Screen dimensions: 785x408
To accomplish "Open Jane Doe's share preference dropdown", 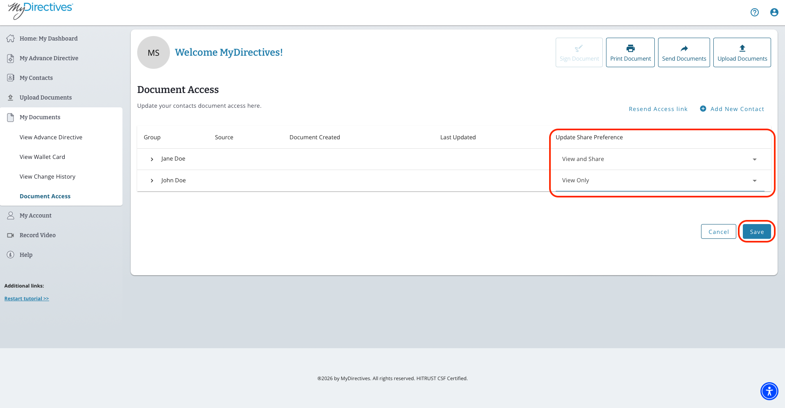I will click(x=660, y=159).
